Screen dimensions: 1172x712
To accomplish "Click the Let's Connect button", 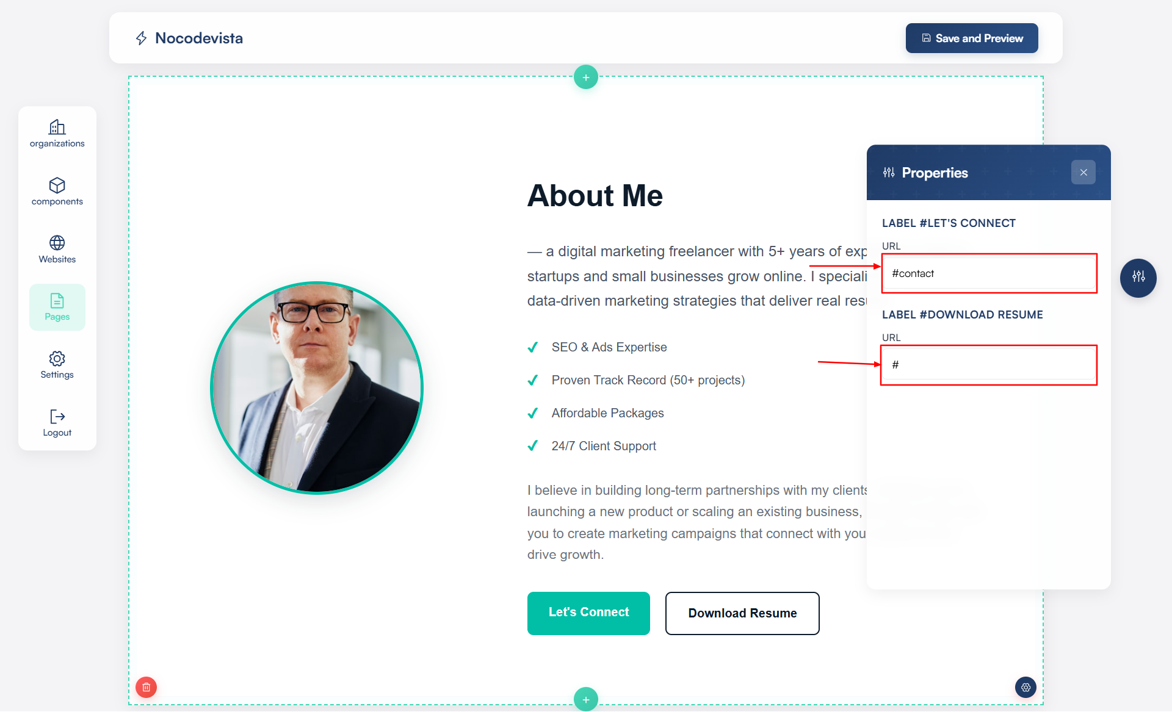I will tap(588, 613).
